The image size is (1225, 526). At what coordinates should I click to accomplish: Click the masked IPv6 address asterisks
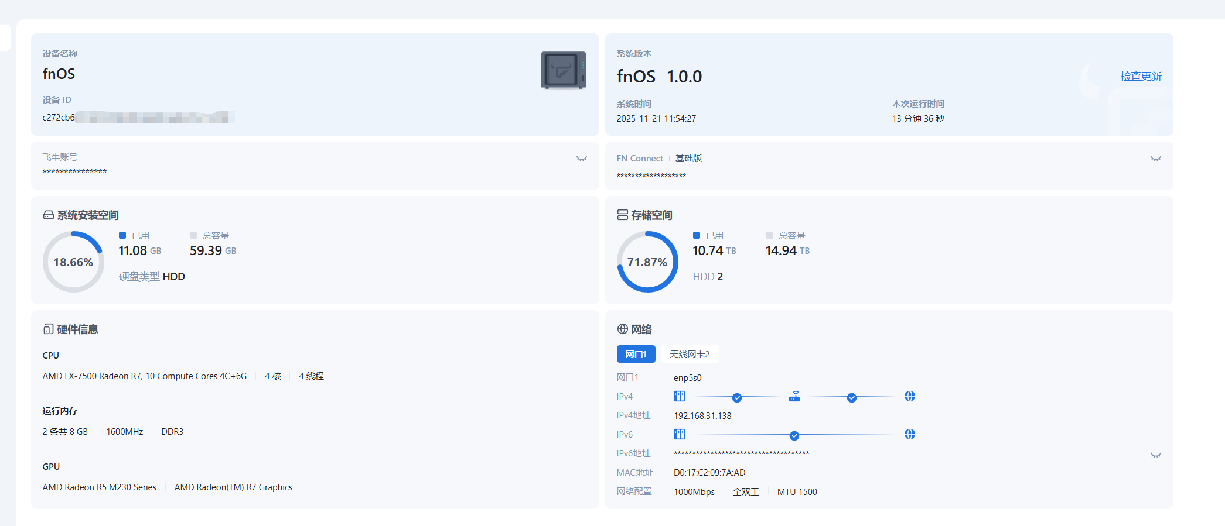742,453
